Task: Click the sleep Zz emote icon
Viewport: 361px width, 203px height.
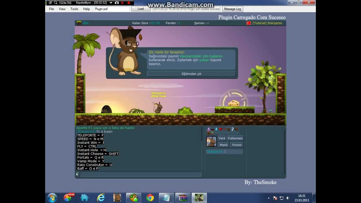Action: pyautogui.click(x=233, y=129)
